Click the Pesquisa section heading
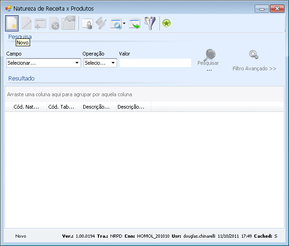The image size is (289, 246). click(20, 37)
